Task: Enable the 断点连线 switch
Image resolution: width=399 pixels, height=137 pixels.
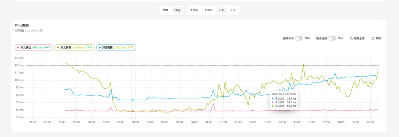Action: point(332,38)
